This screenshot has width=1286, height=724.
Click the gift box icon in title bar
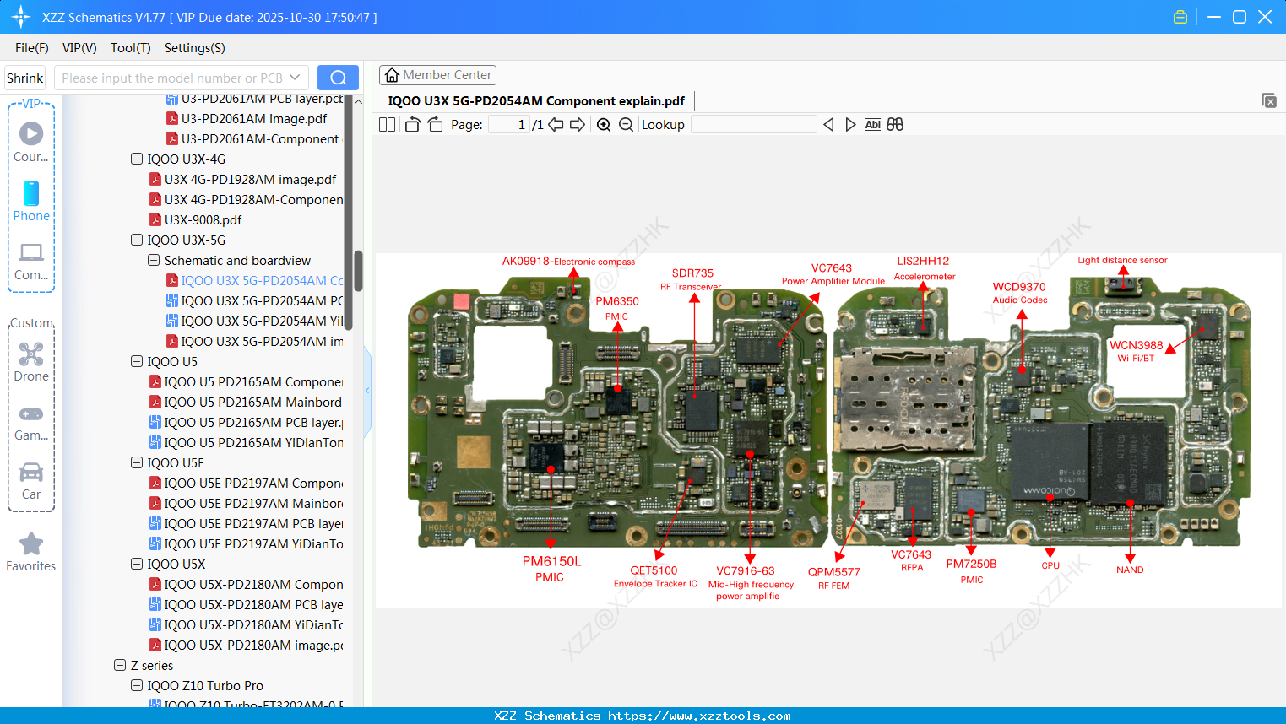[1180, 17]
